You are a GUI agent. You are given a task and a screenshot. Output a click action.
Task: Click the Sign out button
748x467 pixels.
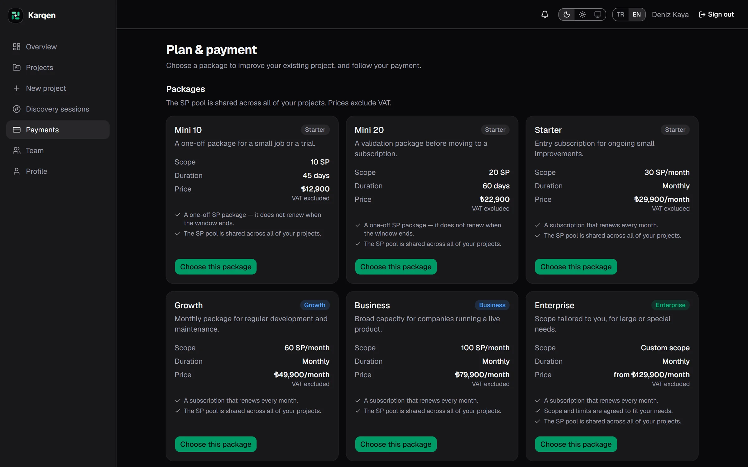[x=716, y=15]
